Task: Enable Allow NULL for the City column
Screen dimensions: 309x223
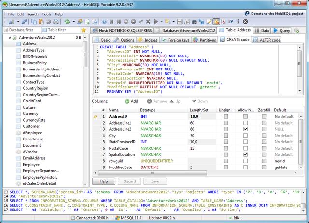Action: 246,136
